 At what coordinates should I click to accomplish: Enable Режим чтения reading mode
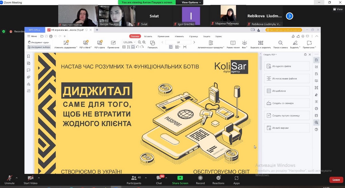233,43
